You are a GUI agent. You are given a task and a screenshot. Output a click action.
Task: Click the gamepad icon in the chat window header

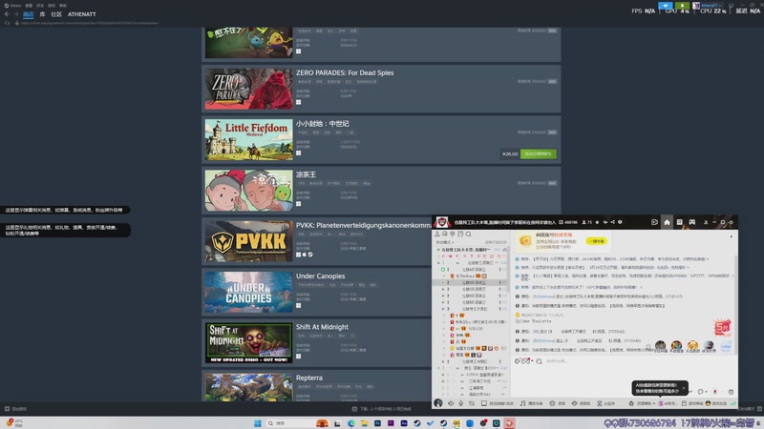click(691, 222)
